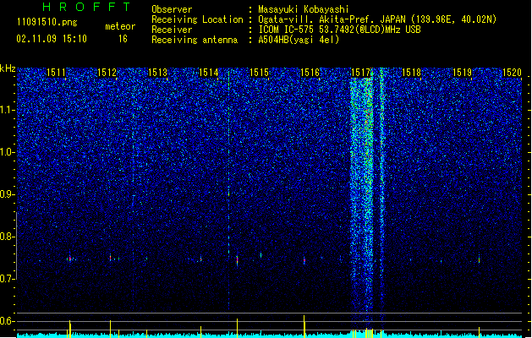Image resolution: width=532 pixels, height=338 pixels.
Task: Click the 1516 time marker
Action: tap(310, 73)
